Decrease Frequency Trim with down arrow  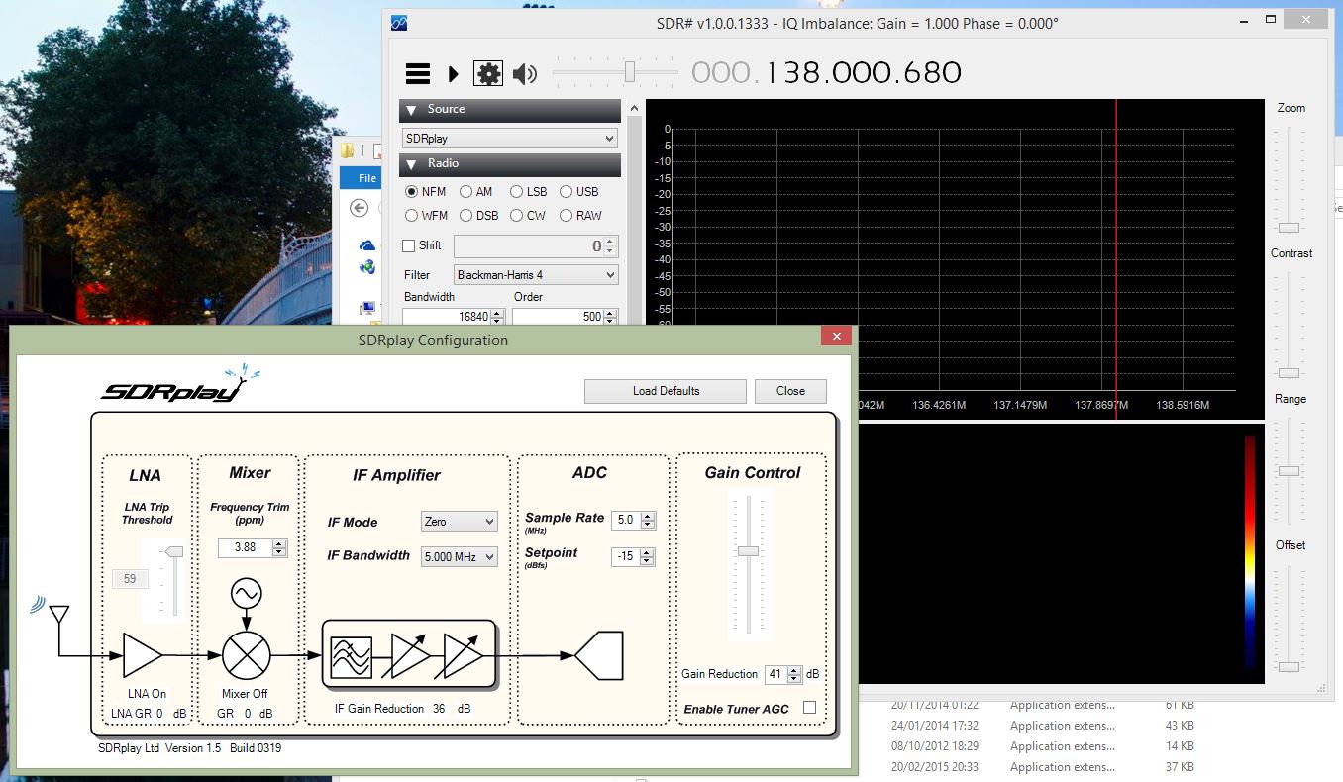279,551
